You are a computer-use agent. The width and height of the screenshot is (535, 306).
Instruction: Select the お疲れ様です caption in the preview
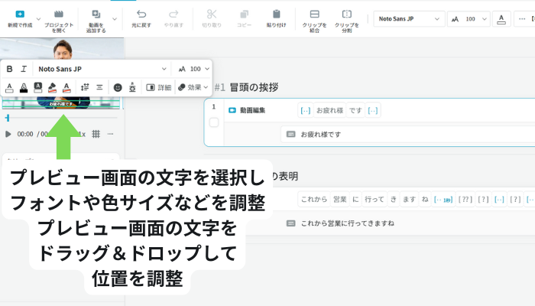tap(61, 103)
